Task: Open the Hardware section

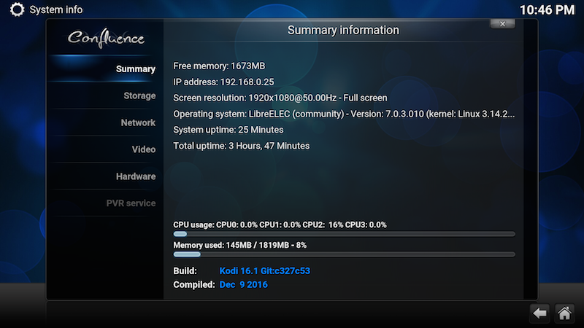Action: click(135, 176)
